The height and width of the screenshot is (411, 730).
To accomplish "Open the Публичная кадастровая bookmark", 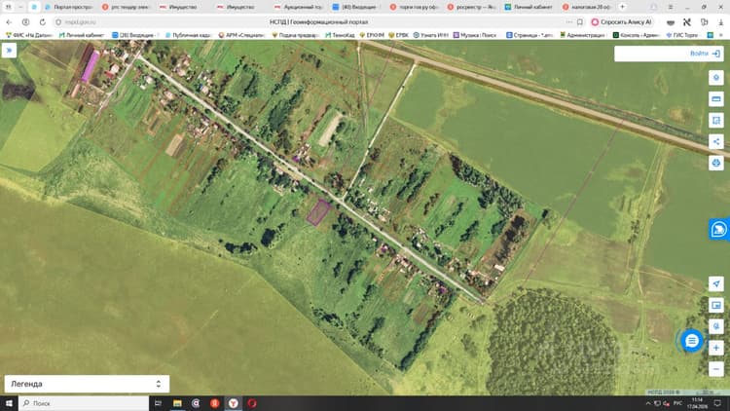I will 189,35.
